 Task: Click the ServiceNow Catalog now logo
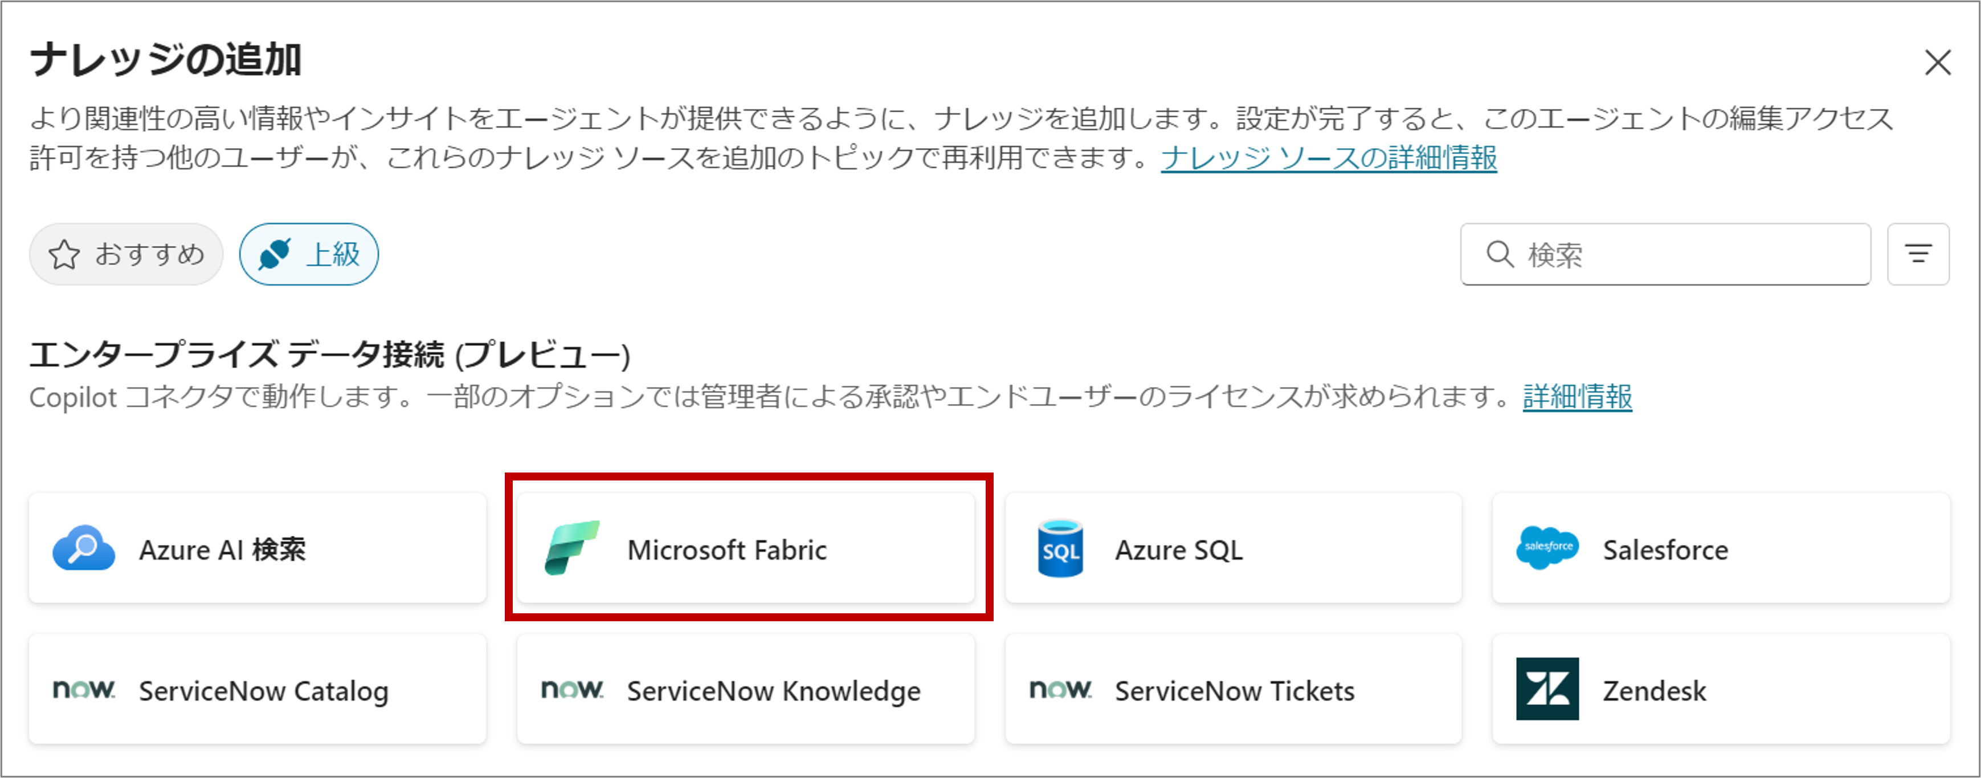coord(84,689)
